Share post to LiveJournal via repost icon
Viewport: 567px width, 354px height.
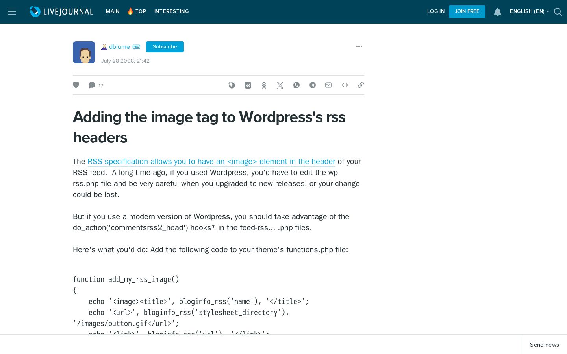coord(232,85)
